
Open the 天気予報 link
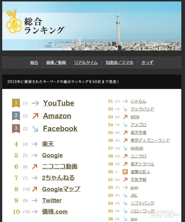pos(138,179)
